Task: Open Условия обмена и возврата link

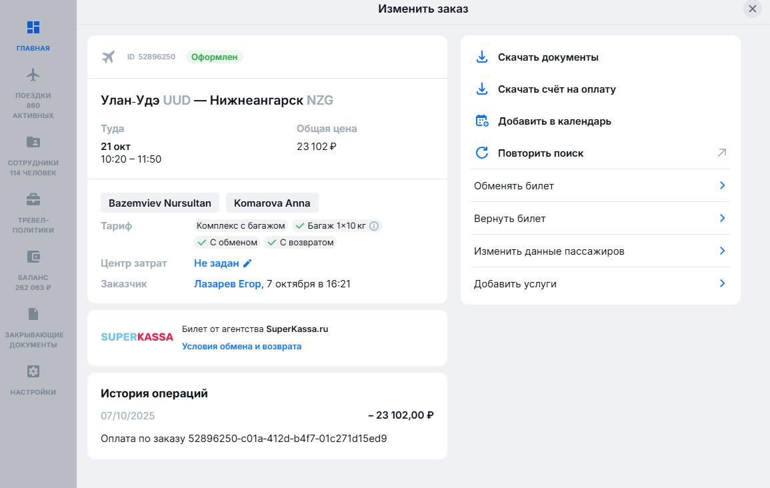Action: coord(241,347)
